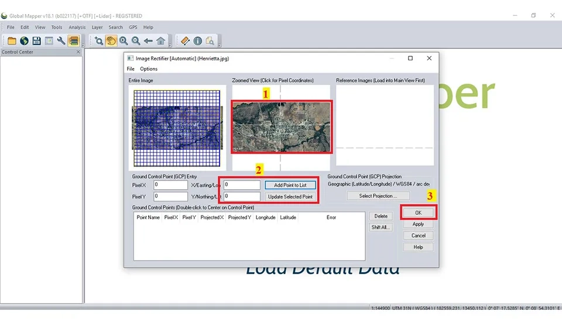Click the Select Projection button
Image resolution: width=562 pixels, height=321 pixels.
click(x=378, y=196)
